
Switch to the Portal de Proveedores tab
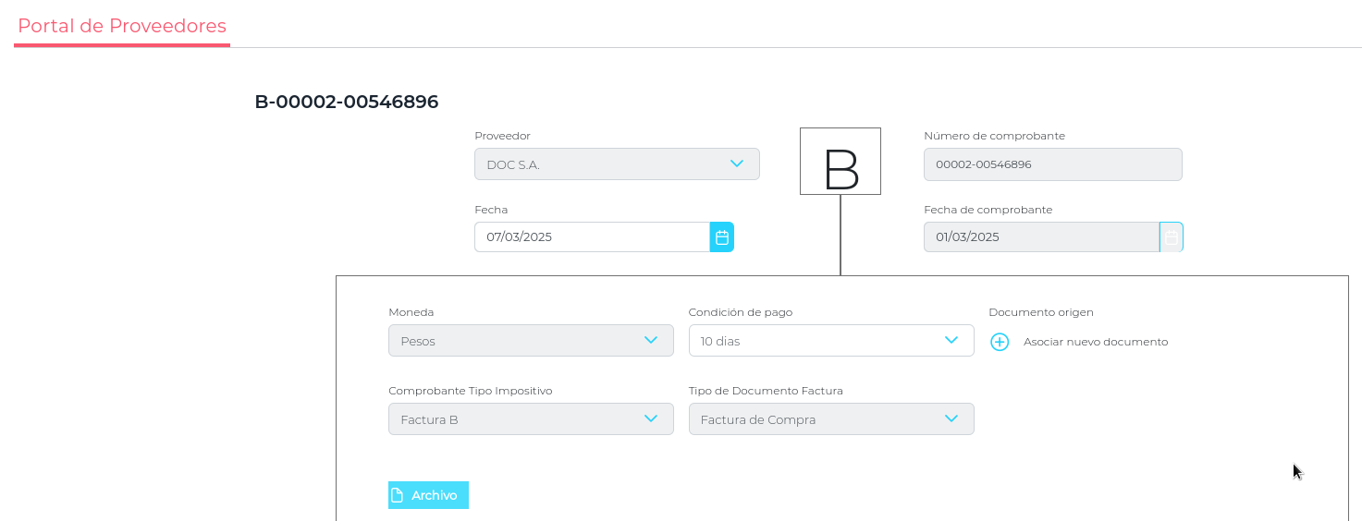[122, 26]
